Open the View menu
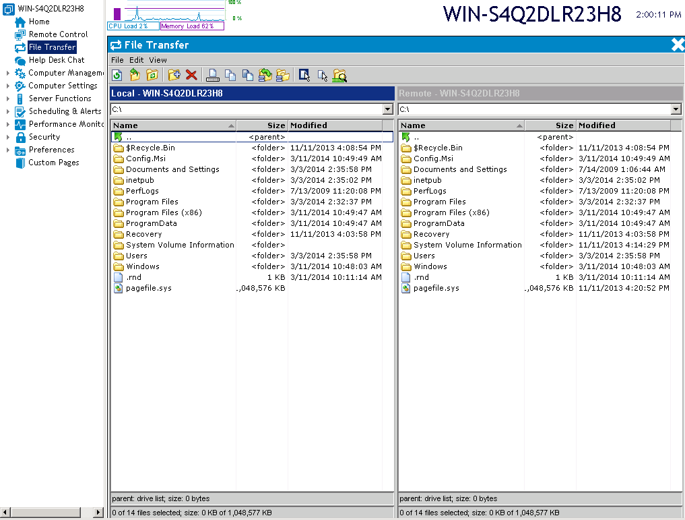Viewport: 685px width, 520px height. pyautogui.click(x=158, y=60)
